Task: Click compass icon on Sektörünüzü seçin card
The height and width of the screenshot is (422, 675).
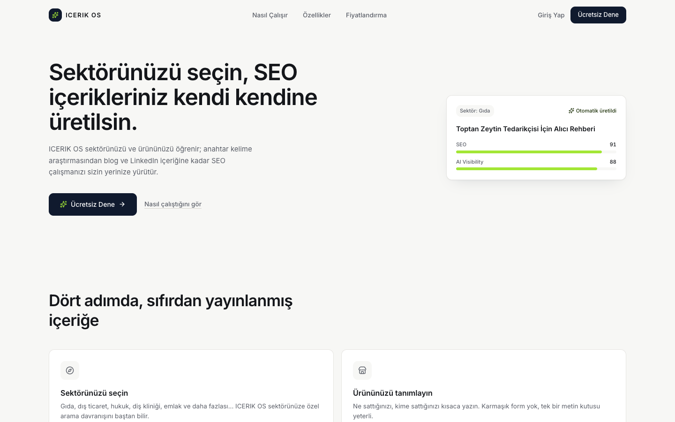Action: click(70, 370)
